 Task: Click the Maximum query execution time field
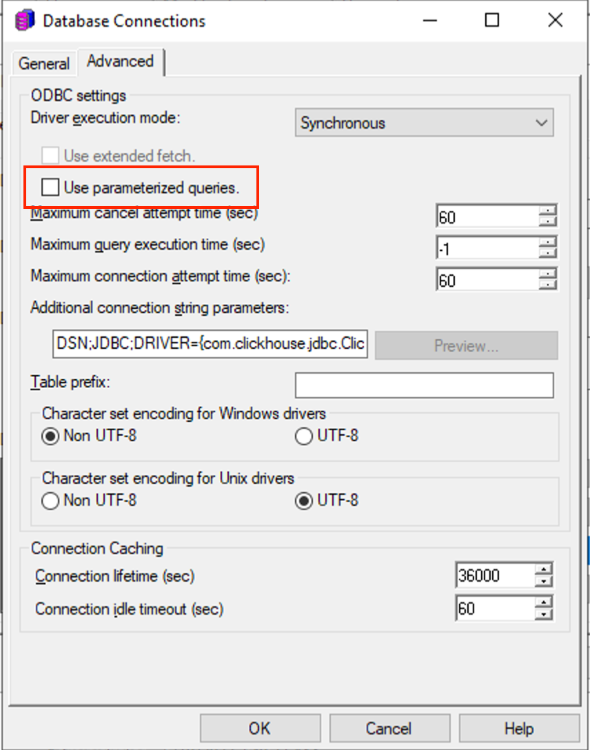pos(487,247)
